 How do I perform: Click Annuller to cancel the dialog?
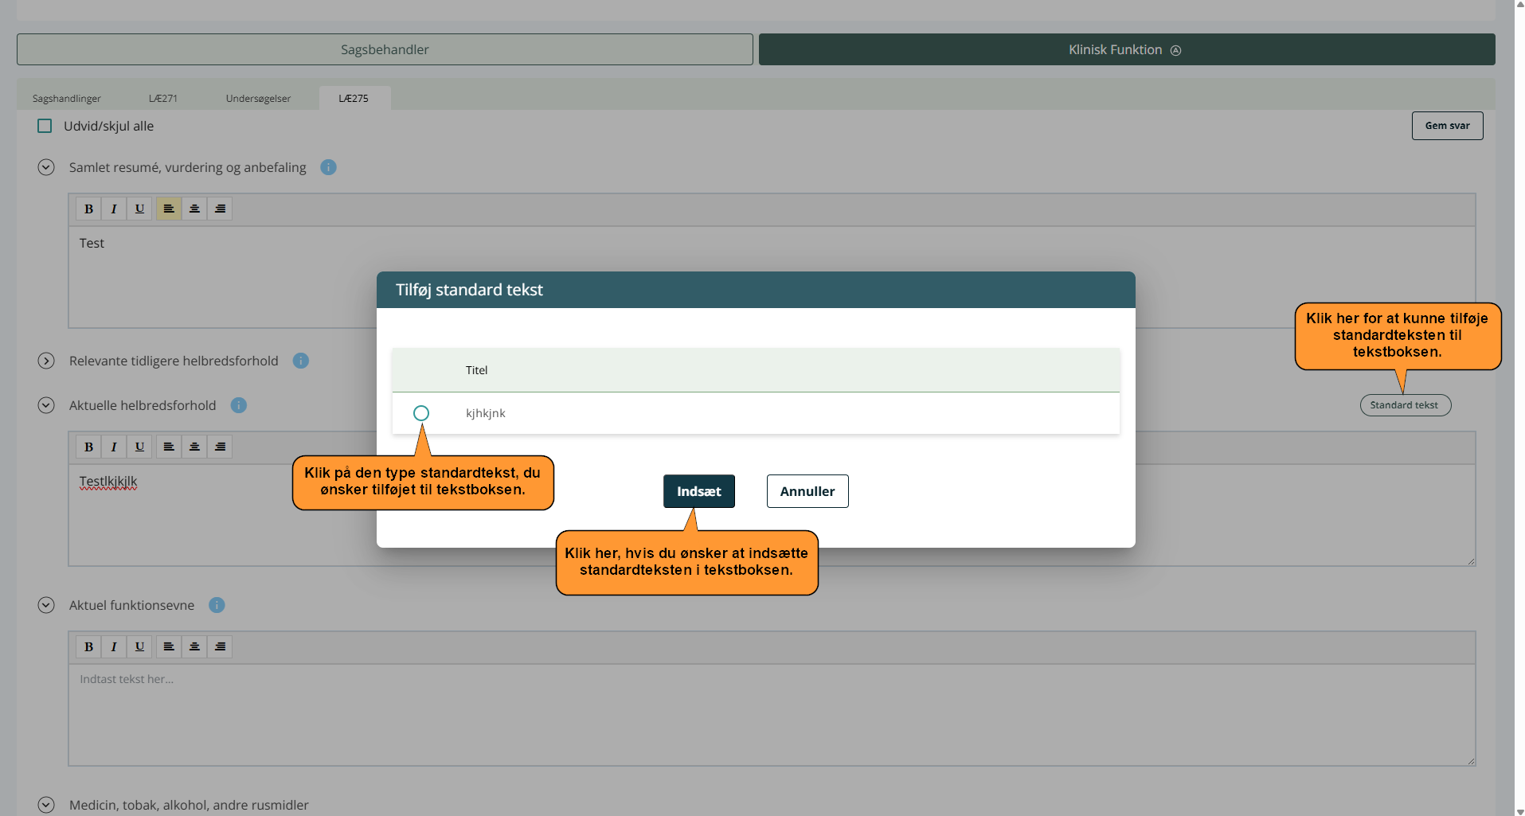[807, 491]
